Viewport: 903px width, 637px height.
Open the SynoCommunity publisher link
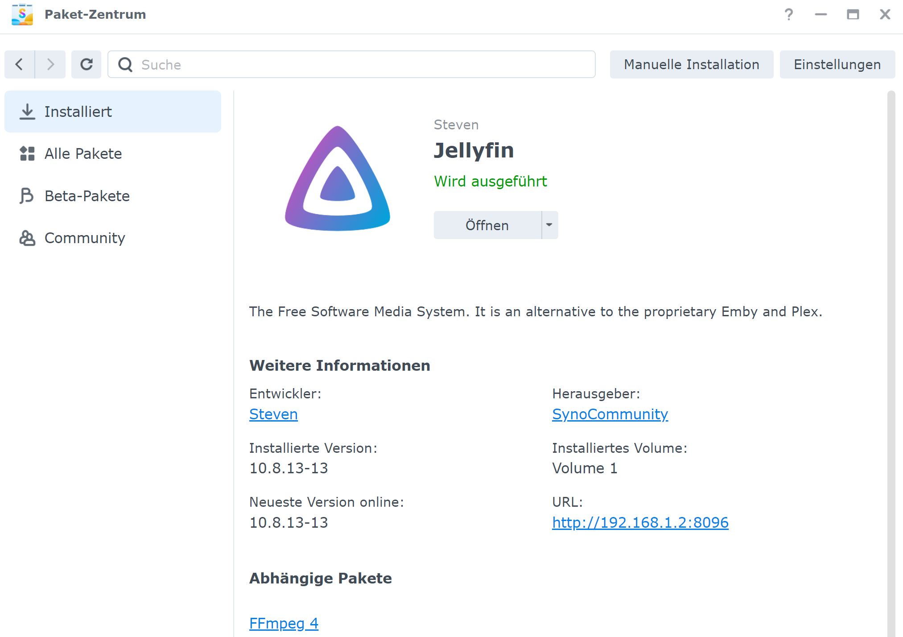[x=610, y=414]
